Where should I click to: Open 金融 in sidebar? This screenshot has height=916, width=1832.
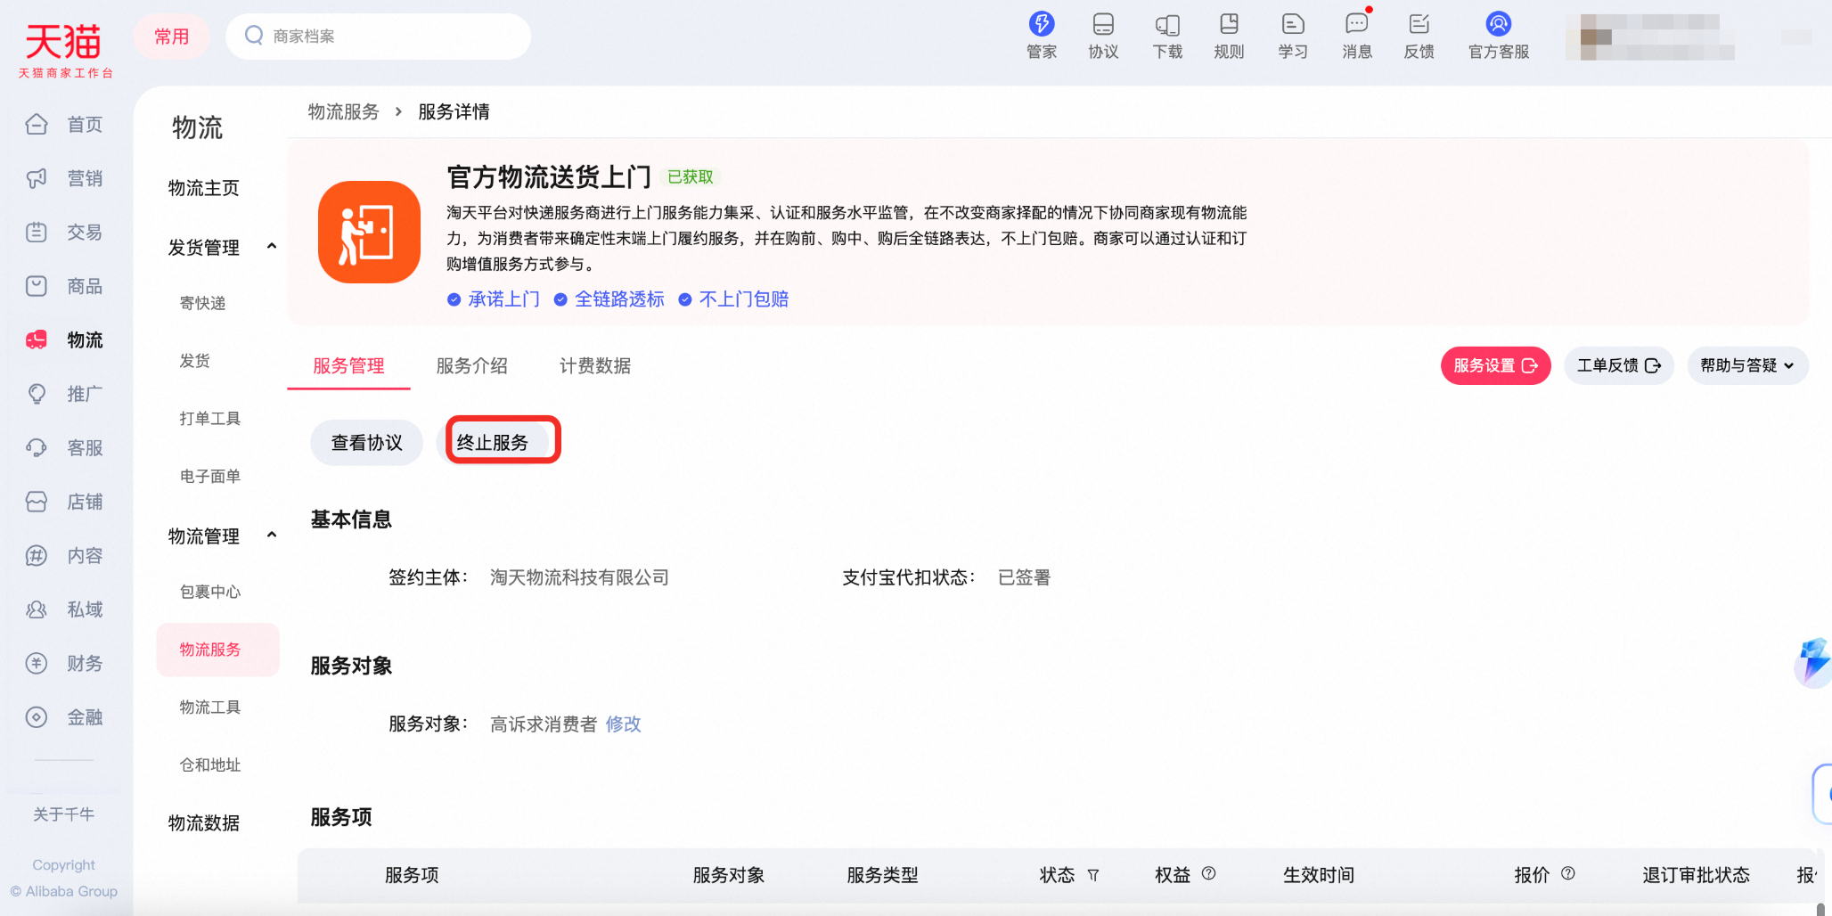[x=64, y=717]
